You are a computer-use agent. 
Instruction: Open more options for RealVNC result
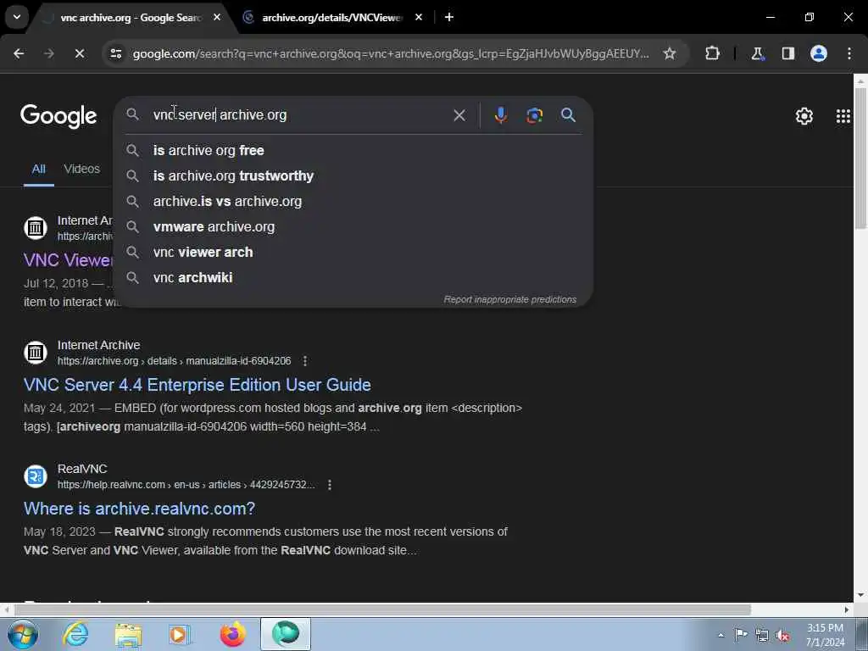click(330, 485)
